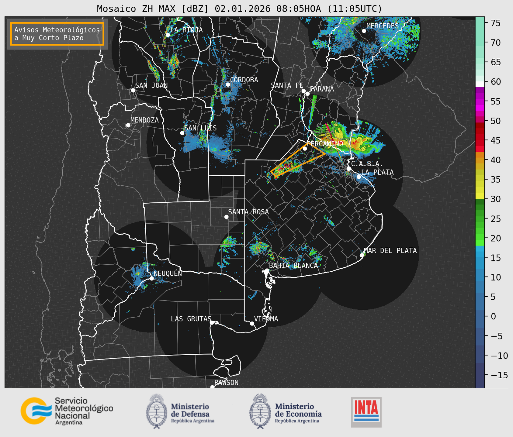
Task: Select the white city dot for Santa Rosa
Action: (226, 217)
